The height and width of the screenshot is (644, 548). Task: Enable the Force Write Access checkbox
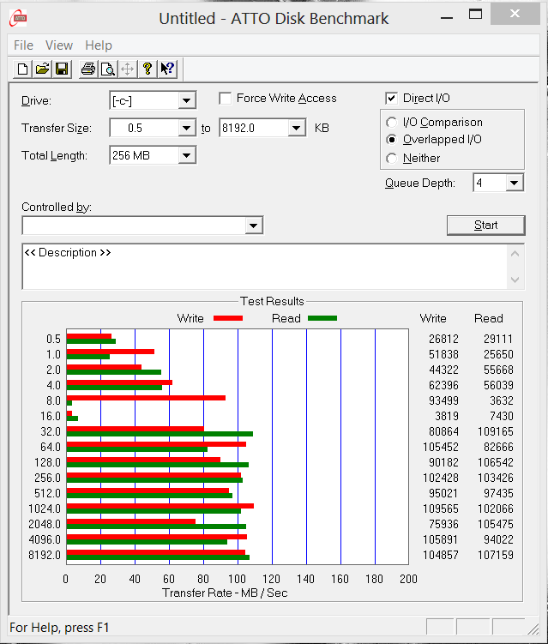click(x=226, y=99)
